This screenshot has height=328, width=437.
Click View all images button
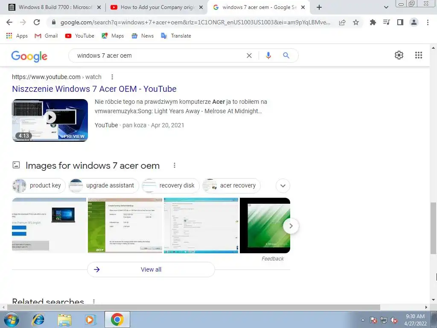click(151, 269)
